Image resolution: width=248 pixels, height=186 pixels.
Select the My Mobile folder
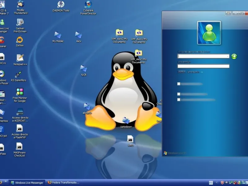[58, 37]
